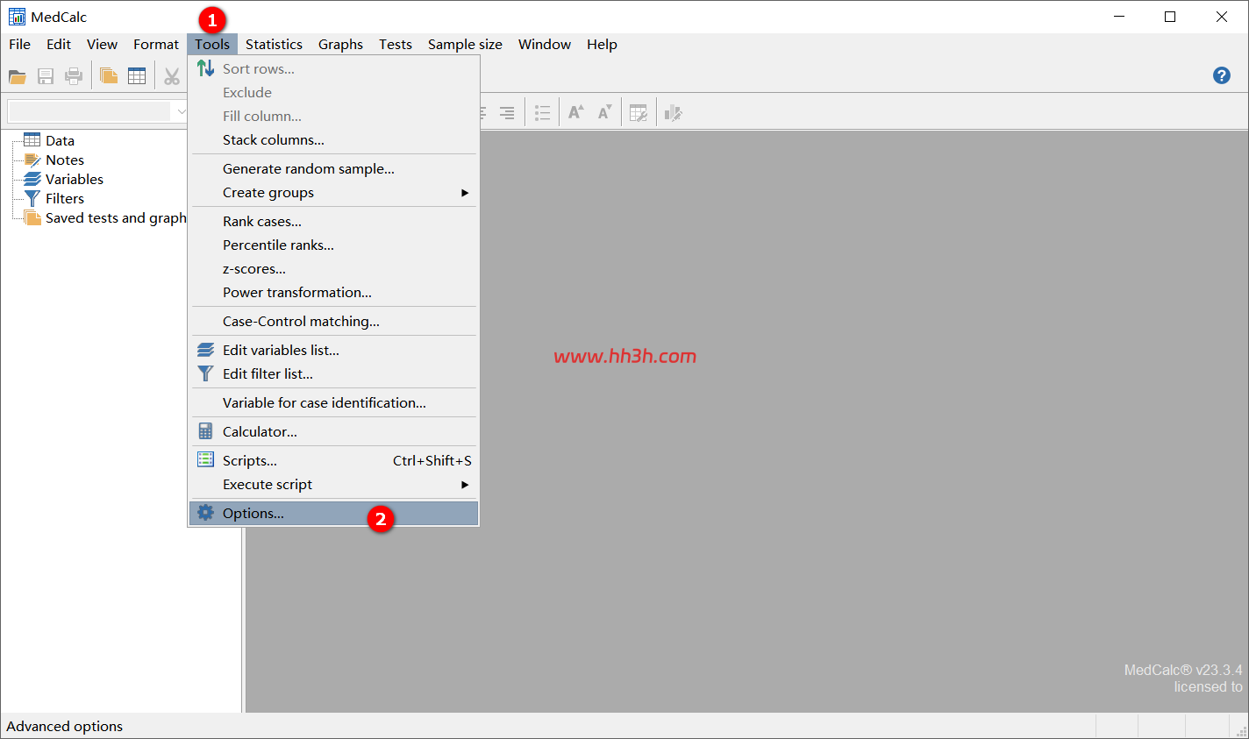The image size is (1249, 739).
Task: Open the Edit menu
Action: point(59,44)
